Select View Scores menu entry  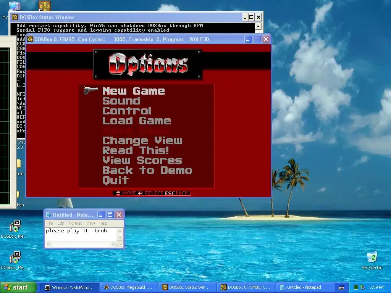tap(142, 161)
